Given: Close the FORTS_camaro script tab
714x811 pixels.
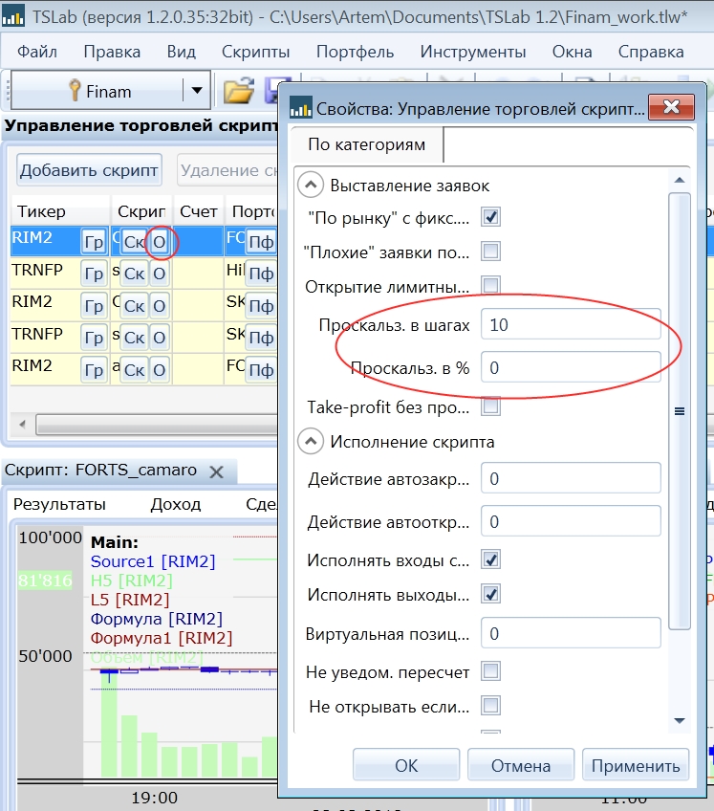Looking at the screenshot, I should click(x=217, y=471).
